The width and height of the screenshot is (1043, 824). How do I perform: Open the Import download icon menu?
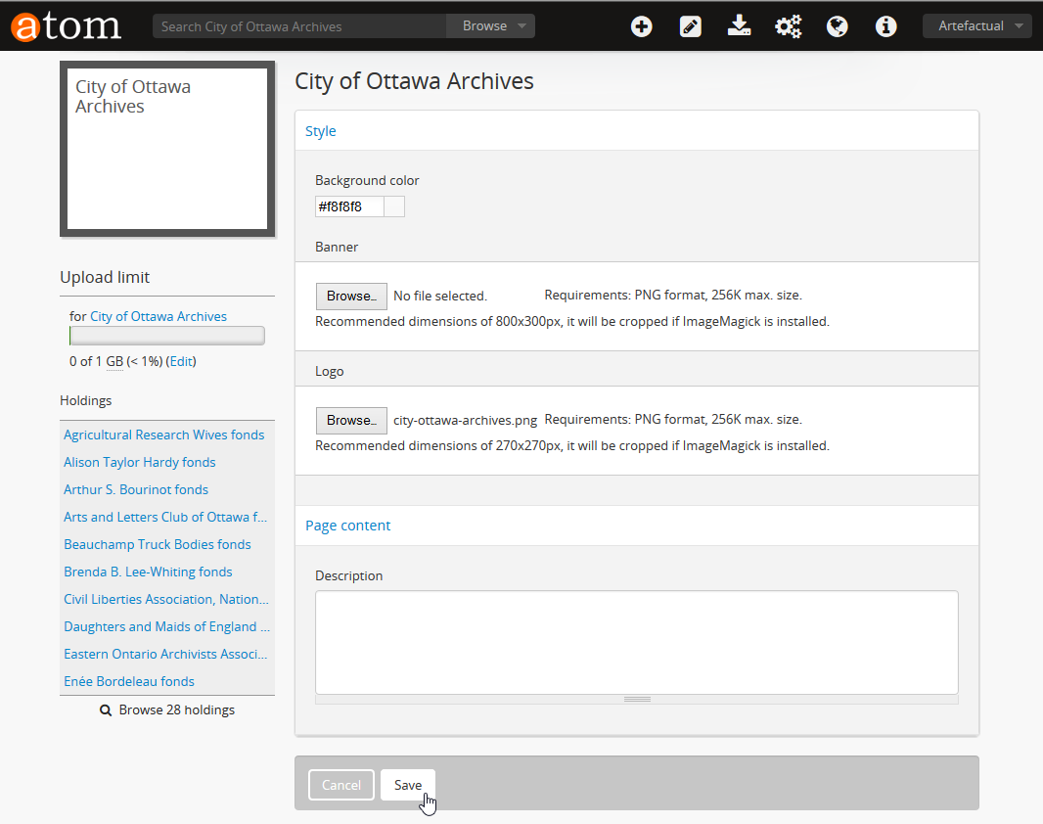click(x=739, y=26)
